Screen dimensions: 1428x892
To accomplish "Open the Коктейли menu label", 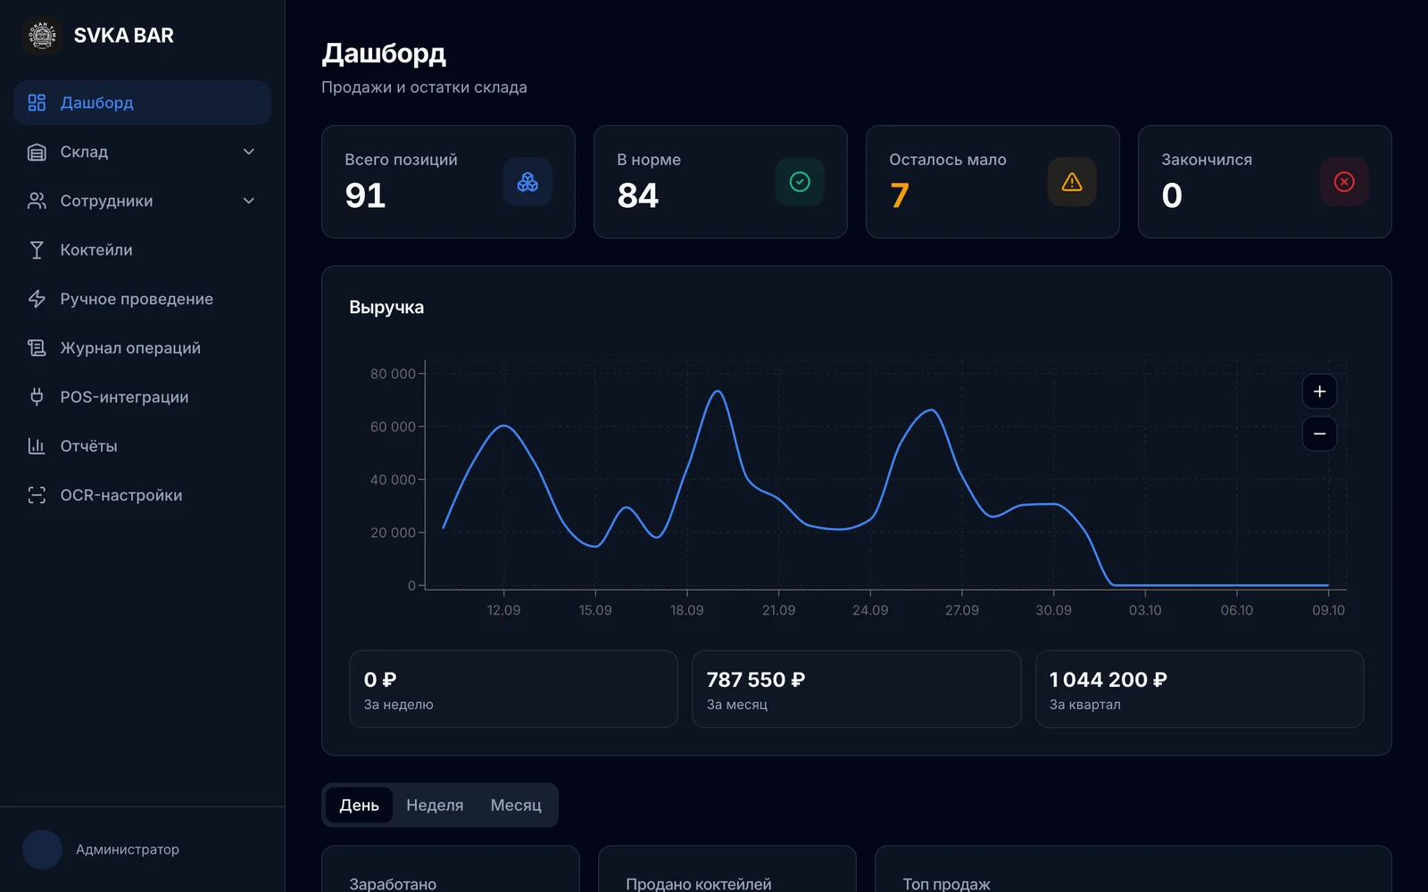I will [x=96, y=250].
